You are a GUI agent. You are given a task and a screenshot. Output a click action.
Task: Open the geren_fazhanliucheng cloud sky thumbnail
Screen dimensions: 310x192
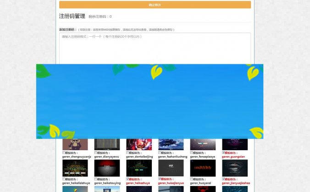point(171,144)
